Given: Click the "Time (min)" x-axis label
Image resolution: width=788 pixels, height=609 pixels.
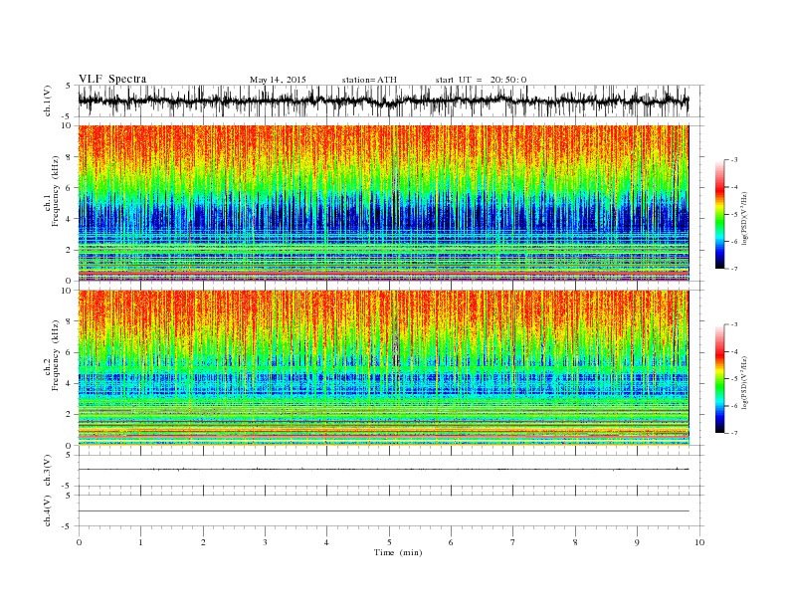Looking at the screenshot, I should 398,552.
